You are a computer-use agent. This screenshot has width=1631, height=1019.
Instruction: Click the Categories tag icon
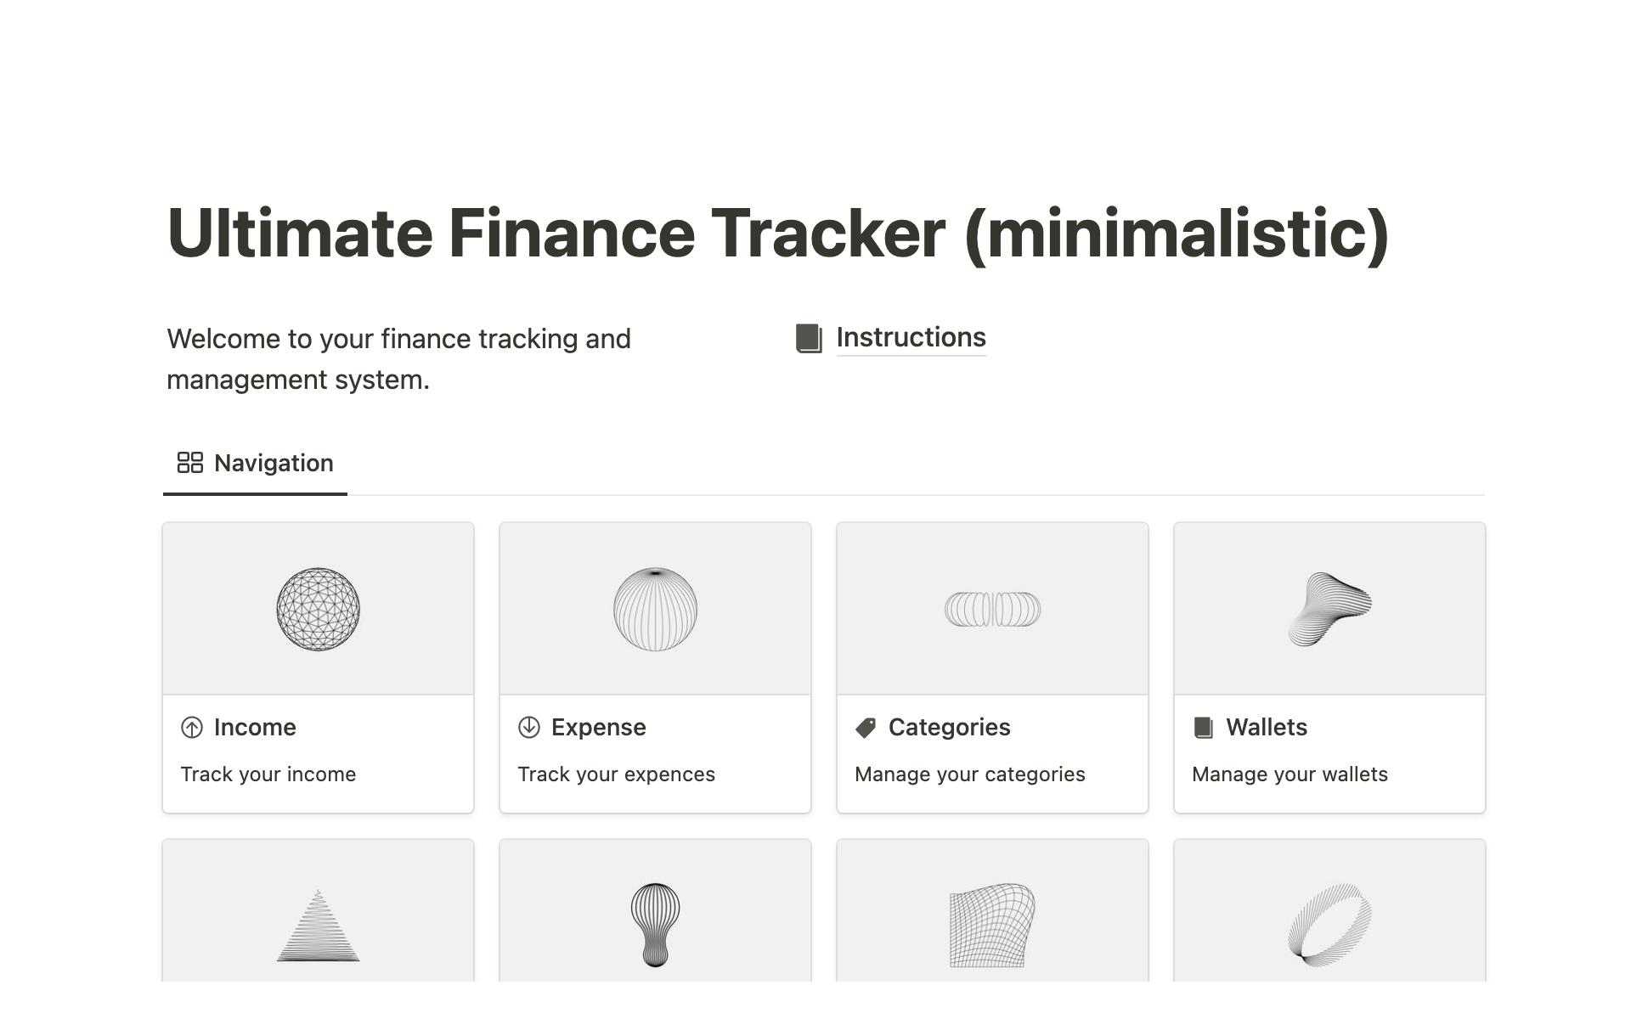[x=866, y=728]
